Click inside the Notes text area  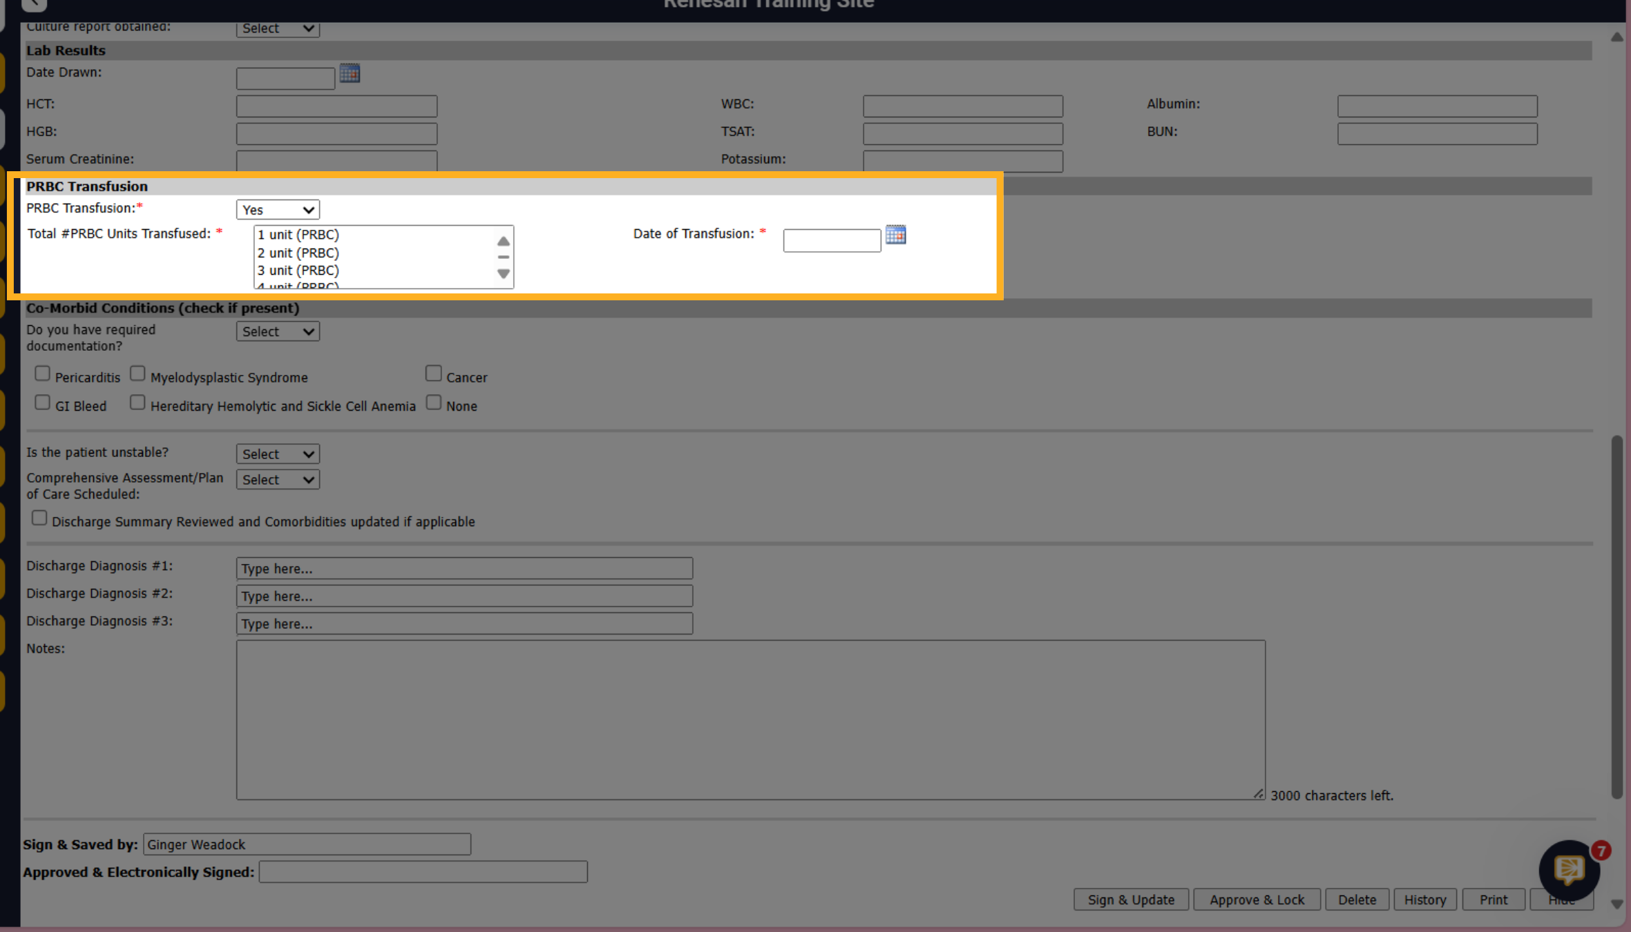750,719
